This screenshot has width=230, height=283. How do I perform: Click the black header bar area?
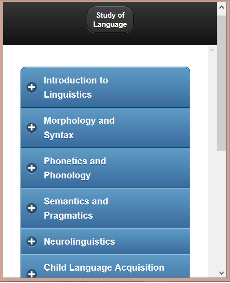[x=45, y=23]
